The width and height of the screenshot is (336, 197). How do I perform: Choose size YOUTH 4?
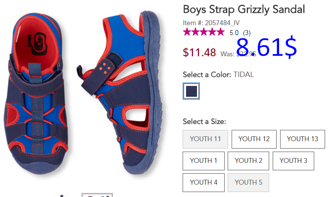(x=203, y=183)
